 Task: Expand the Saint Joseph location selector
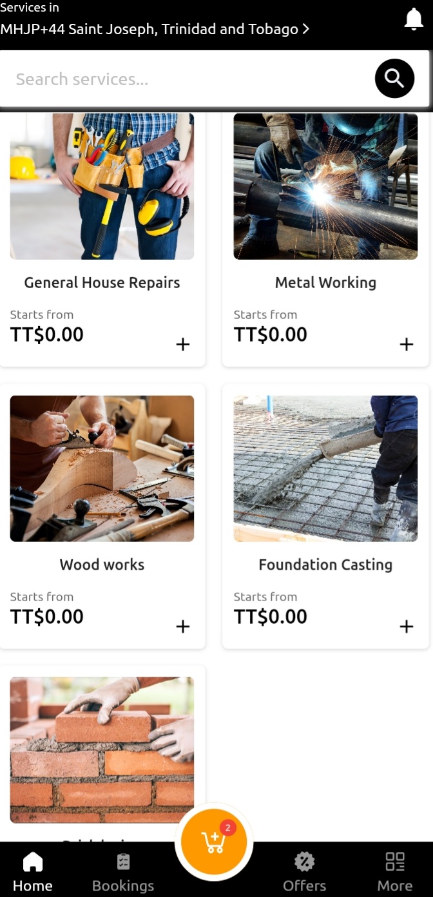[x=155, y=29]
